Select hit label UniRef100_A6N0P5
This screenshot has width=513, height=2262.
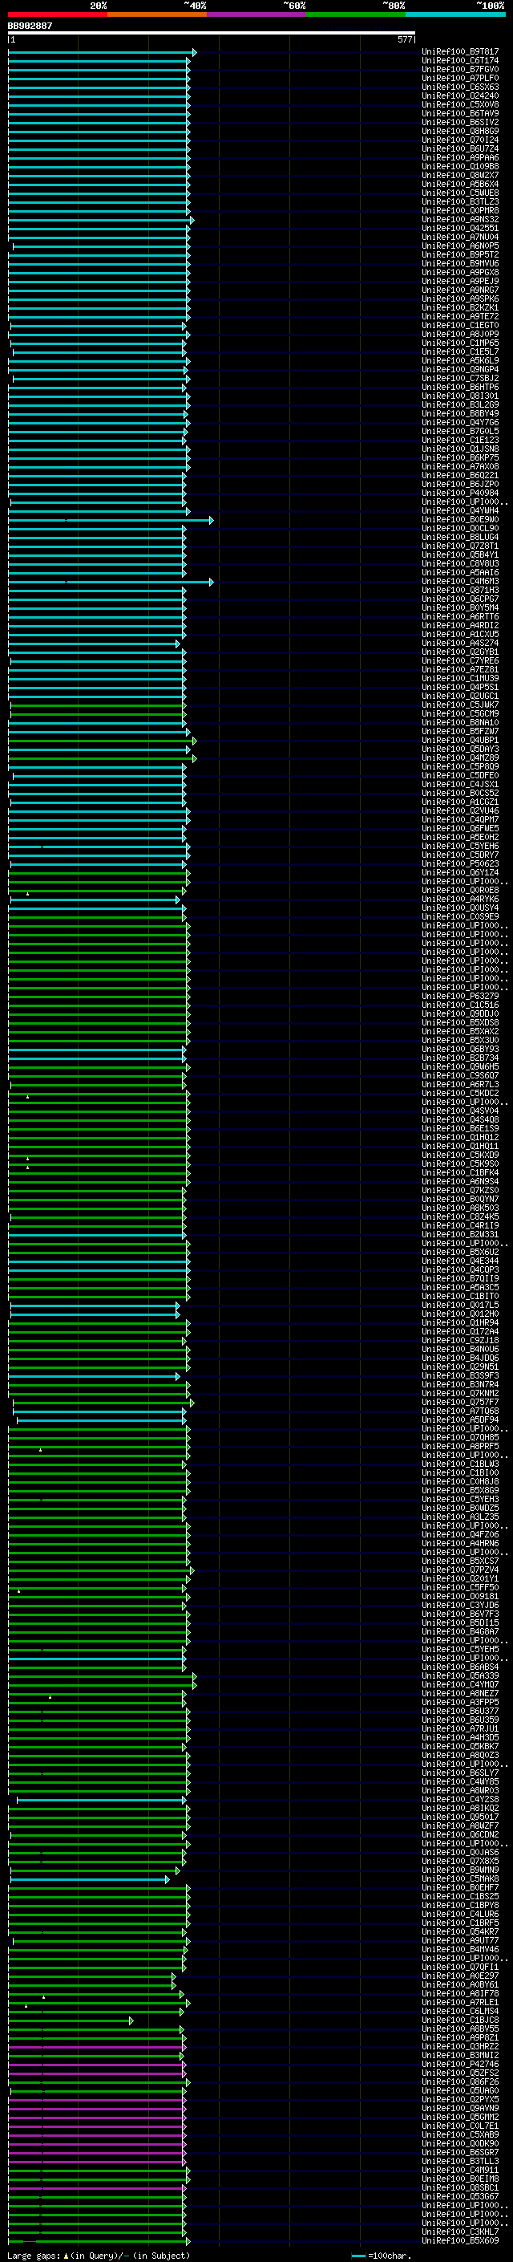[460, 246]
